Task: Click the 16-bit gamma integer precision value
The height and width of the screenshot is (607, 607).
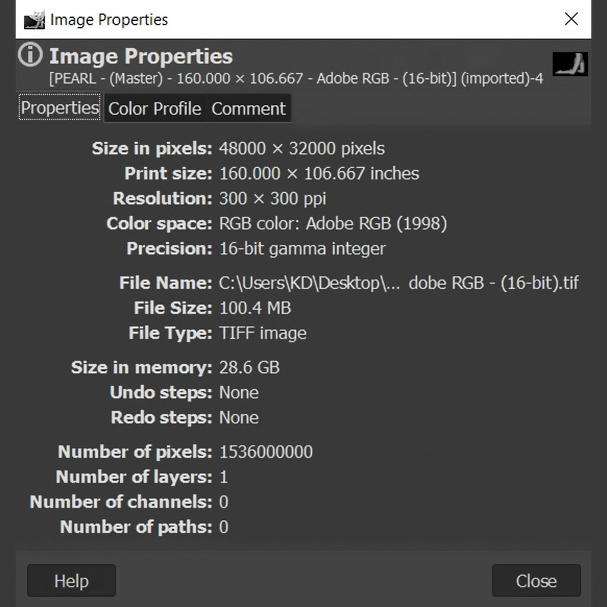Action: [302, 248]
